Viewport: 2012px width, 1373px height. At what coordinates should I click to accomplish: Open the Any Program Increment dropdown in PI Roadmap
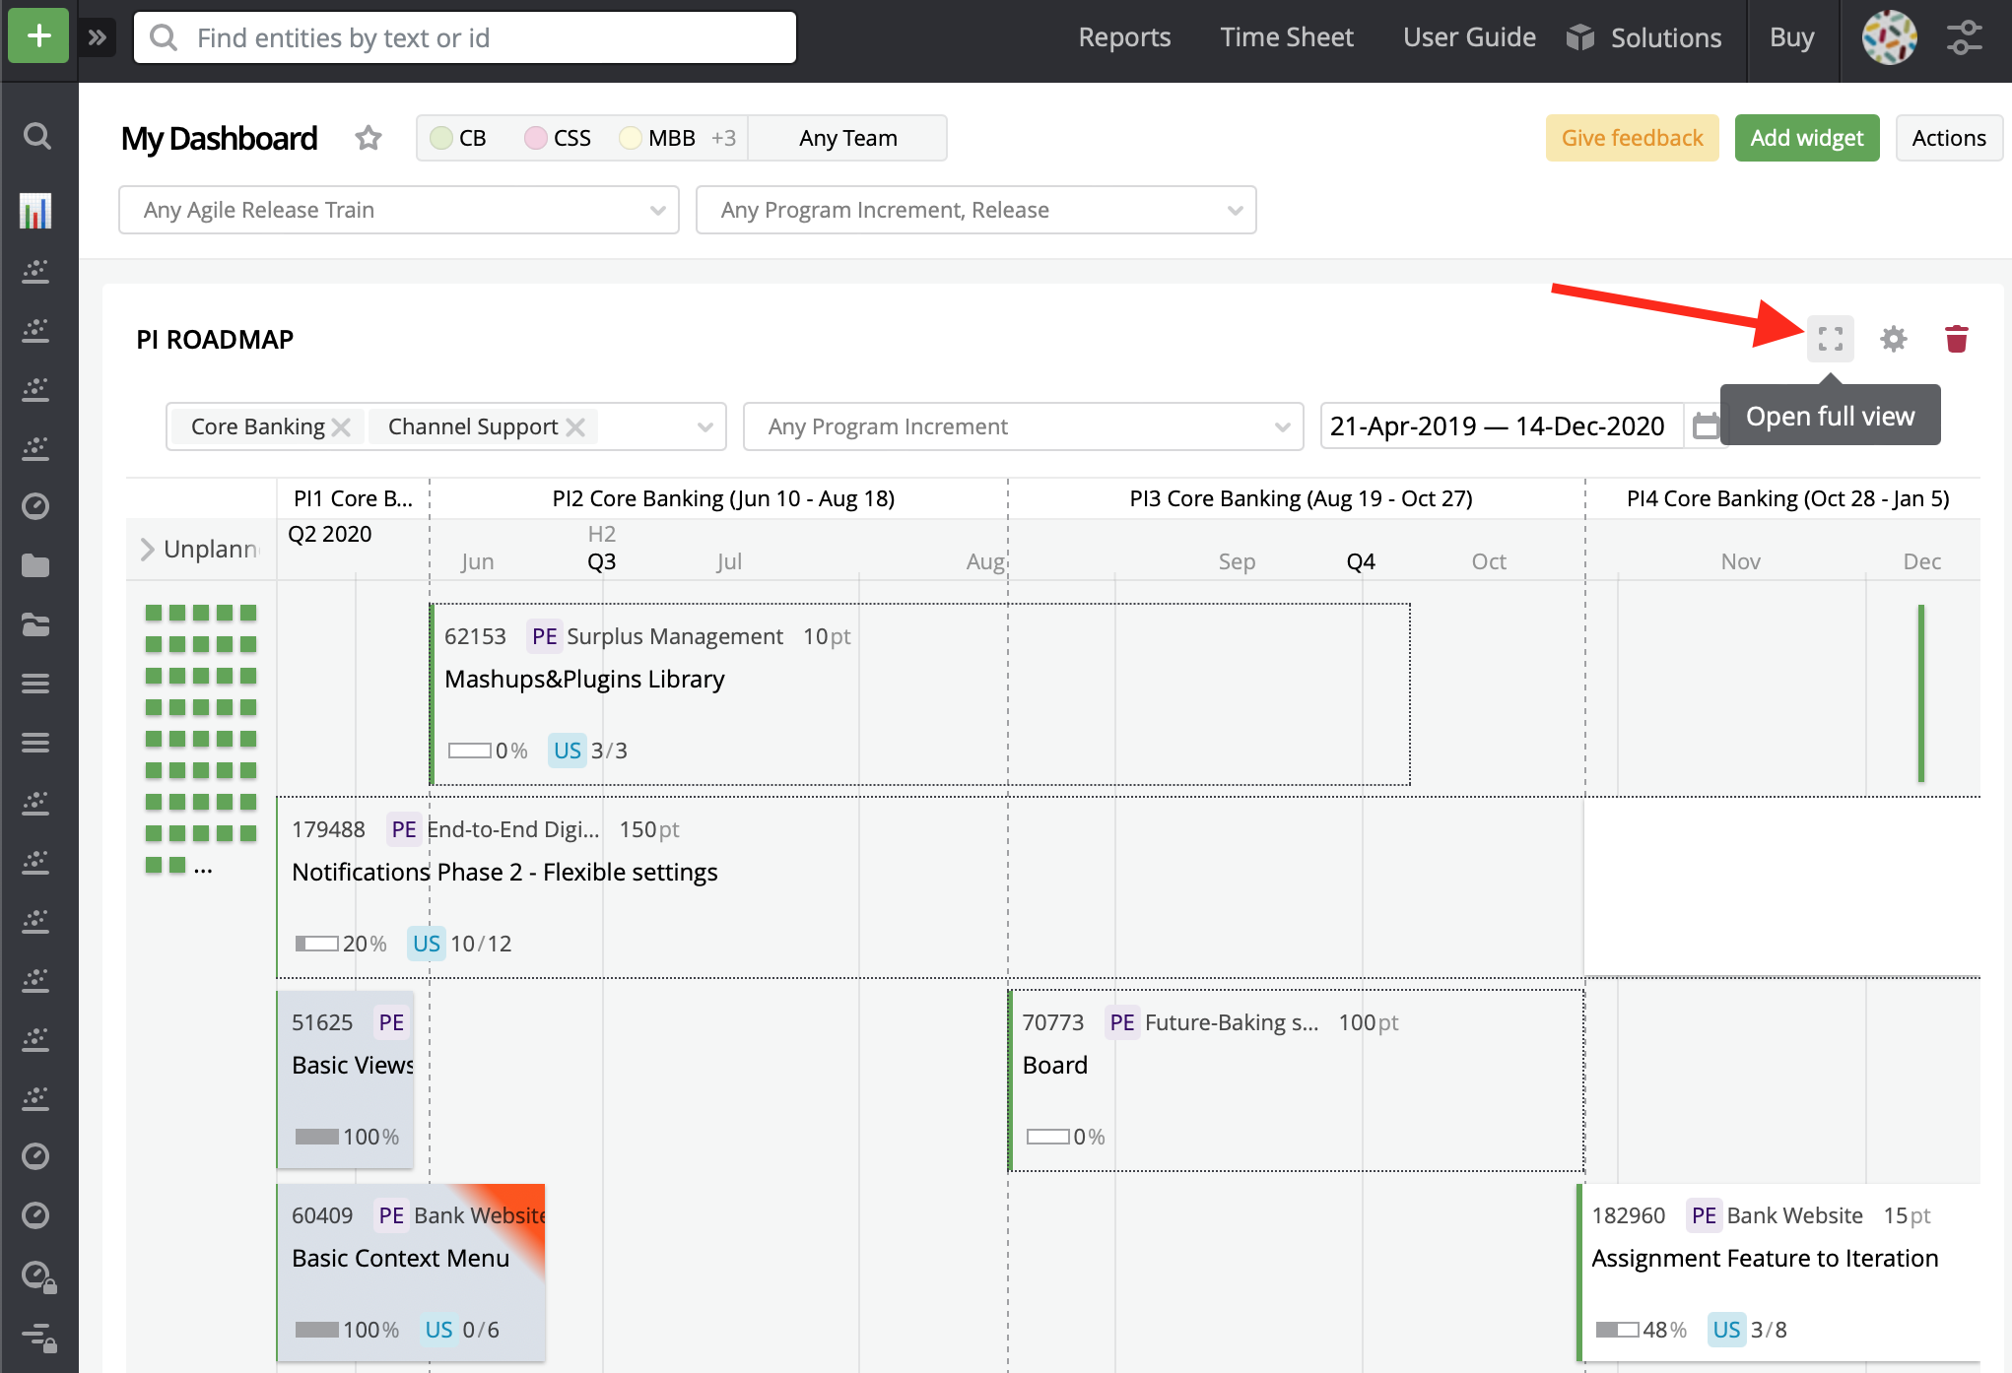click(x=1023, y=426)
